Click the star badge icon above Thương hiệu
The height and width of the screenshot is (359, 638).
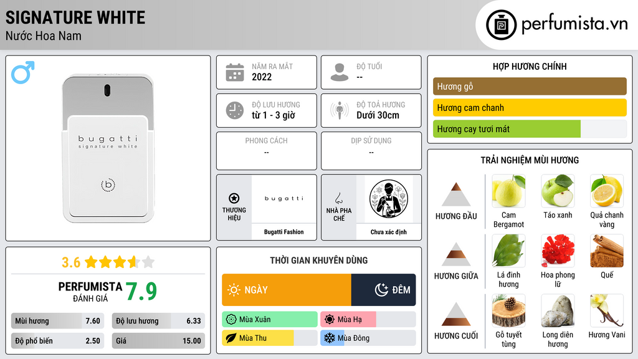[x=234, y=198]
